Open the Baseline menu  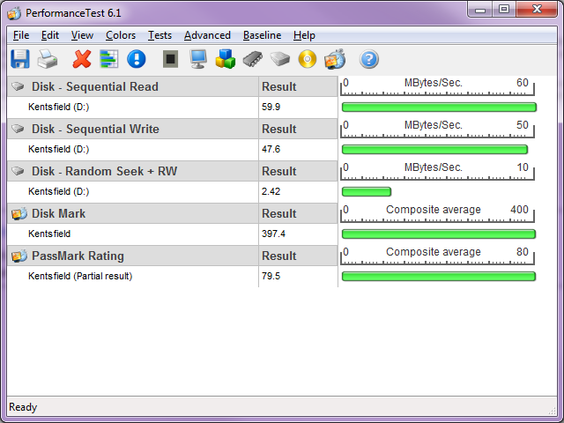[x=262, y=35]
